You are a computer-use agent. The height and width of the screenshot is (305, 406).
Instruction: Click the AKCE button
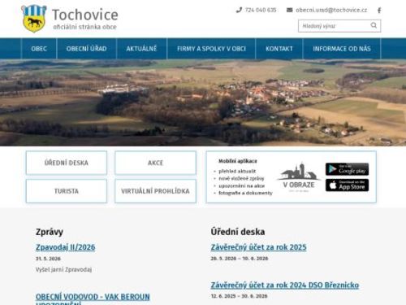coord(155,163)
